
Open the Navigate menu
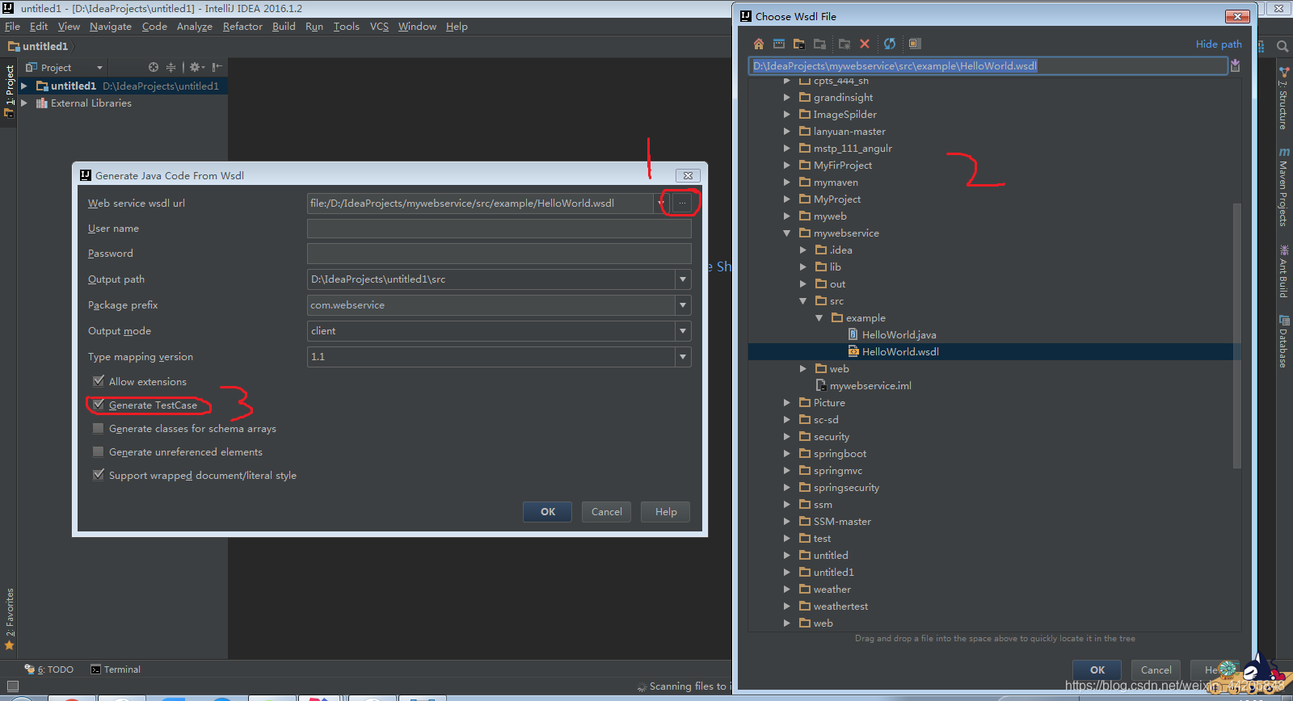tap(111, 27)
